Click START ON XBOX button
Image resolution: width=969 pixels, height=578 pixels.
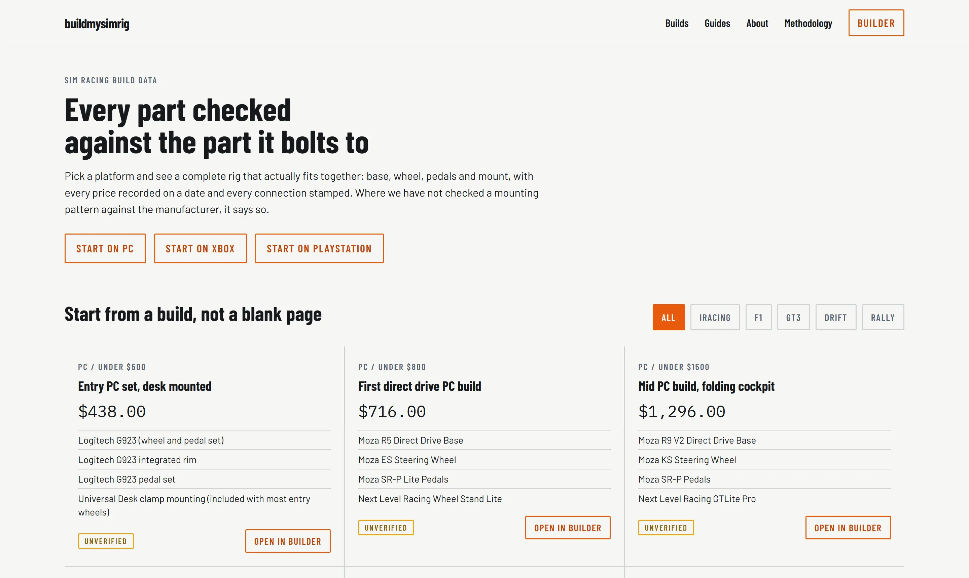[201, 248]
